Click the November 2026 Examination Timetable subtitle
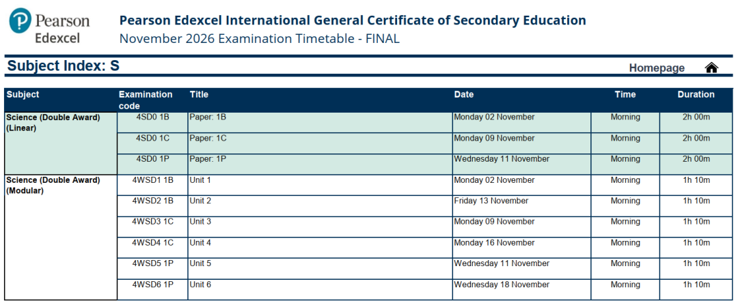 pos(260,38)
